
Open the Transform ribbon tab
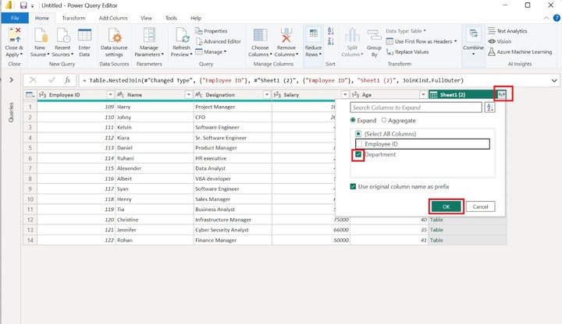point(73,17)
